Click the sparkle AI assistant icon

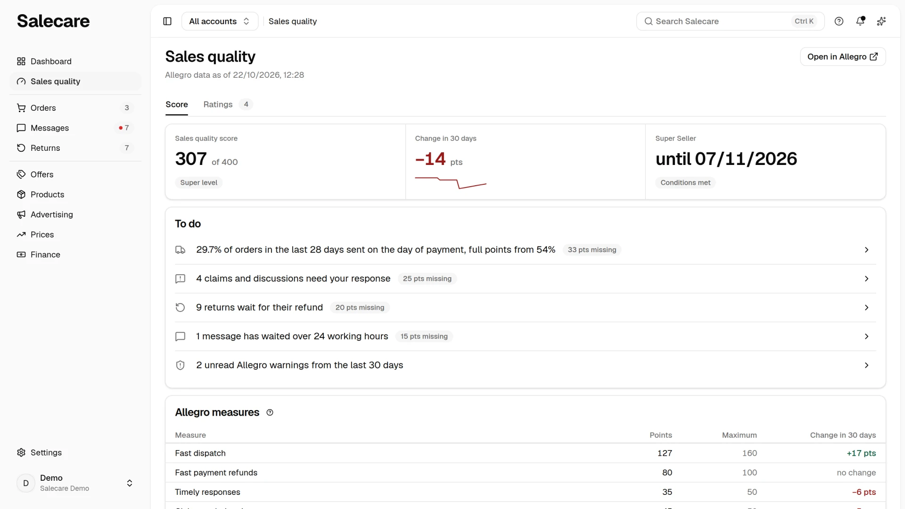click(x=881, y=21)
